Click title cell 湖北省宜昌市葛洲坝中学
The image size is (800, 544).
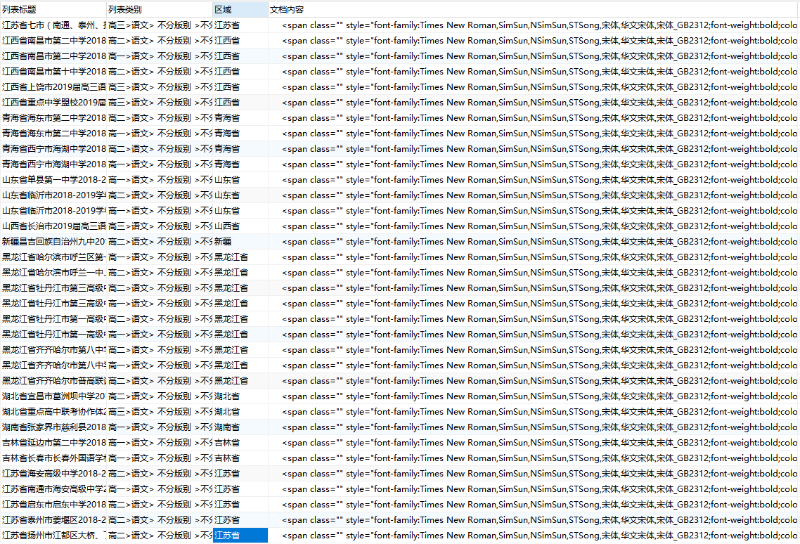point(53,396)
